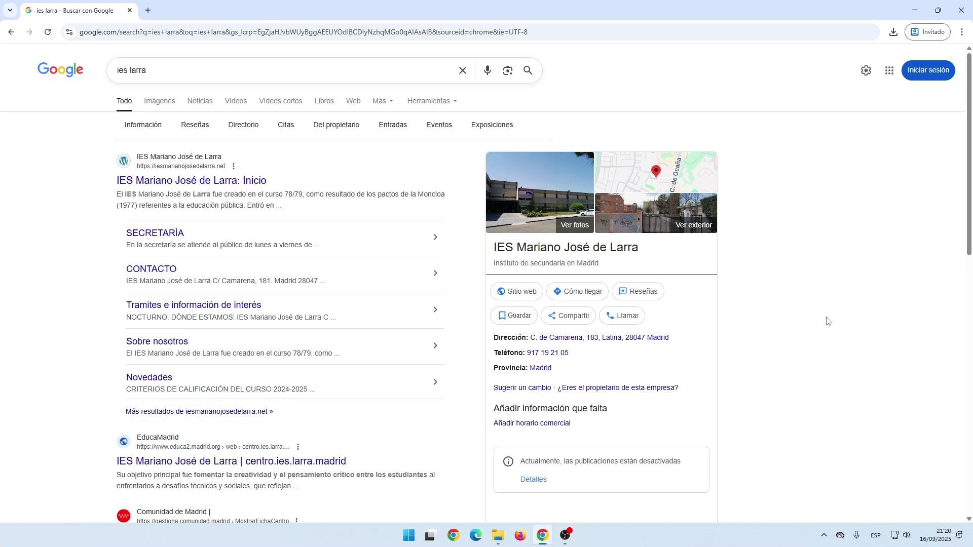Open Google Lens image search icon
Viewport: 973px width, 547px height.
[508, 70]
